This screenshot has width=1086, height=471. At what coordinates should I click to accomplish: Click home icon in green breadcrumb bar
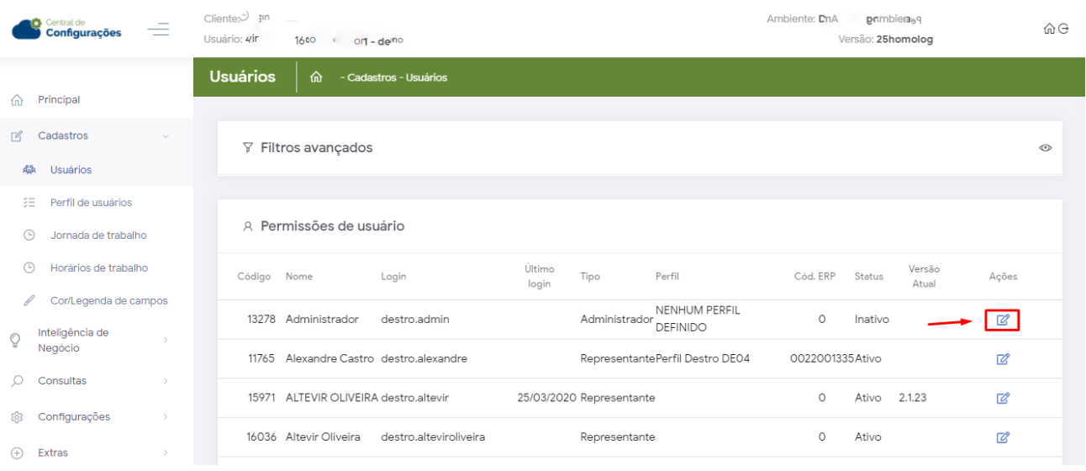[317, 77]
